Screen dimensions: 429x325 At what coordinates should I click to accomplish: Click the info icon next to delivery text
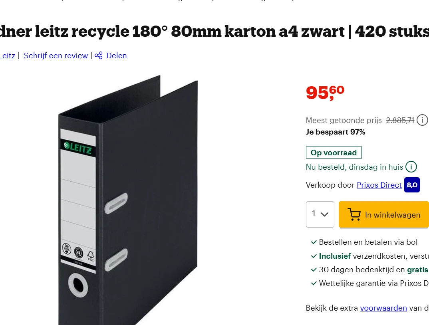411,167
